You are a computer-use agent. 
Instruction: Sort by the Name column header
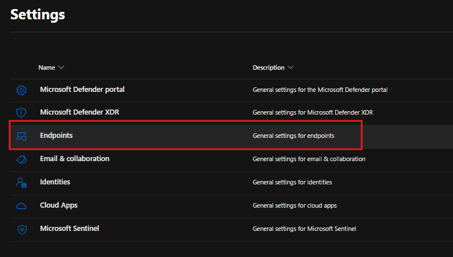(x=51, y=68)
